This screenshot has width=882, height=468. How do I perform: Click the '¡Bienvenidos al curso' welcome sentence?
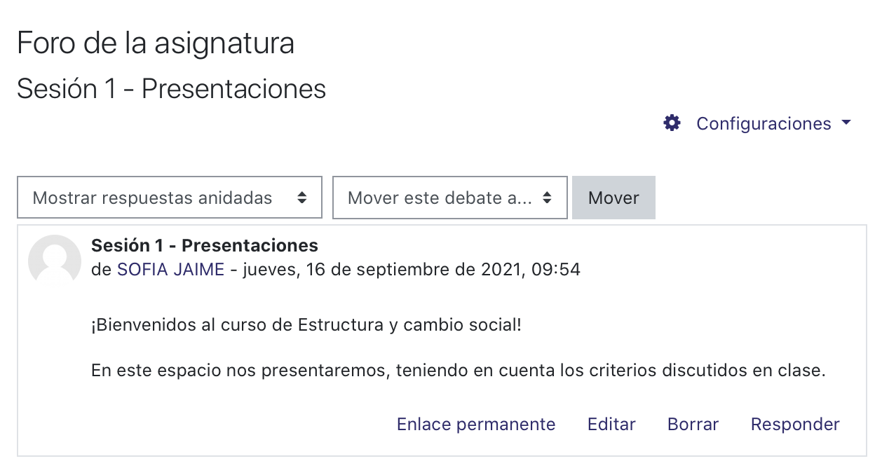tap(306, 326)
